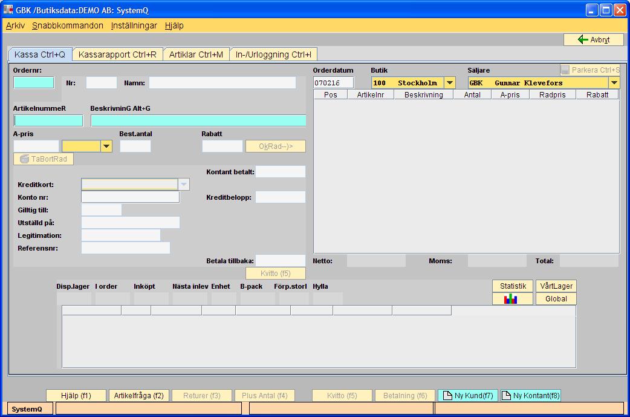Click the Nr input field

[102, 83]
